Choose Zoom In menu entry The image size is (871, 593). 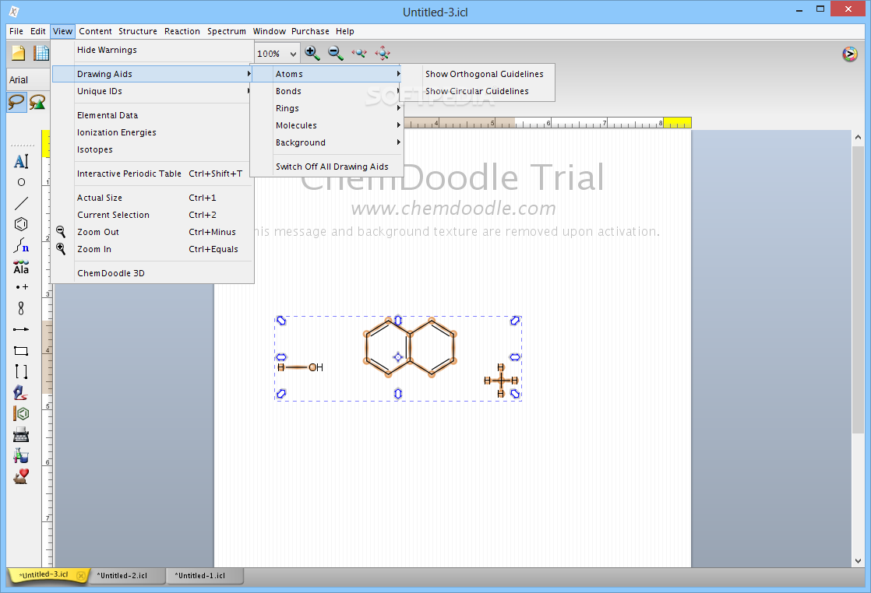pyautogui.click(x=153, y=249)
